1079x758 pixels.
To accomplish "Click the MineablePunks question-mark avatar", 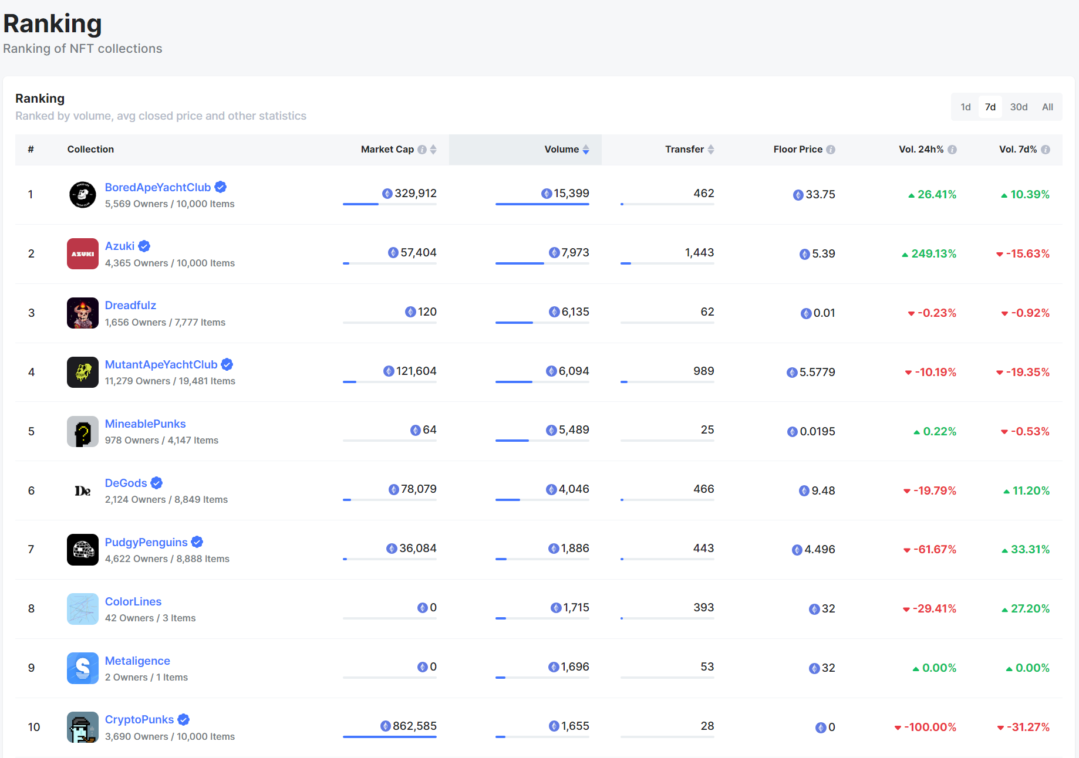I will [83, 431].
